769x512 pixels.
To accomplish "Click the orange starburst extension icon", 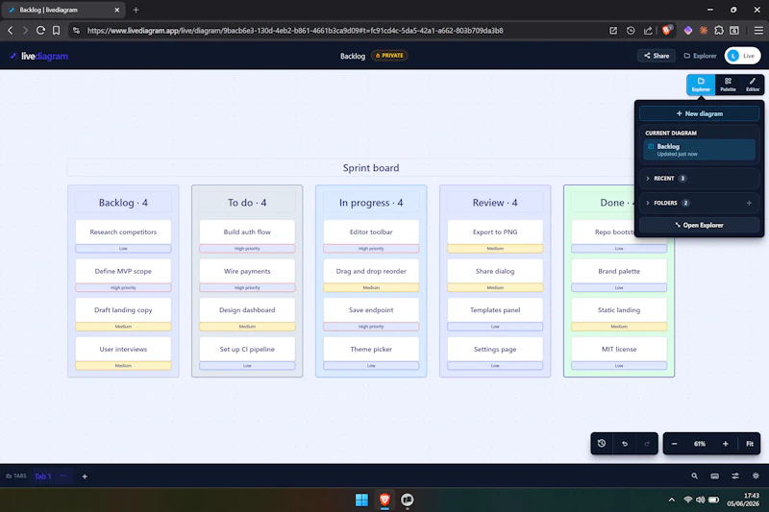I will click(704, 31).
